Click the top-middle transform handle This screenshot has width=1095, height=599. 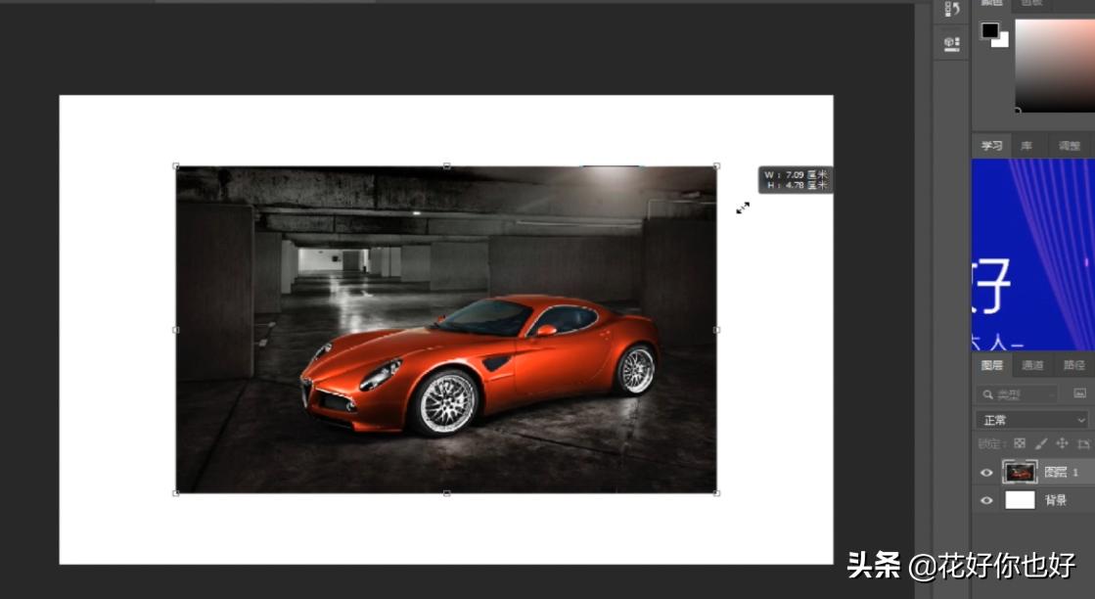pos(446,166)
